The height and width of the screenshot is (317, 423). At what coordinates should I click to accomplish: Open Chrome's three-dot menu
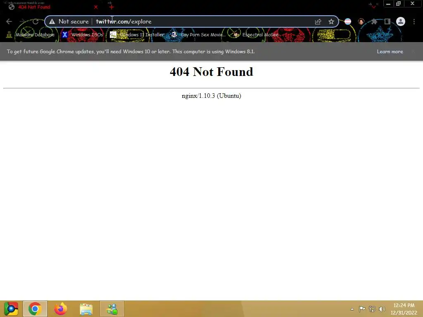414,21
